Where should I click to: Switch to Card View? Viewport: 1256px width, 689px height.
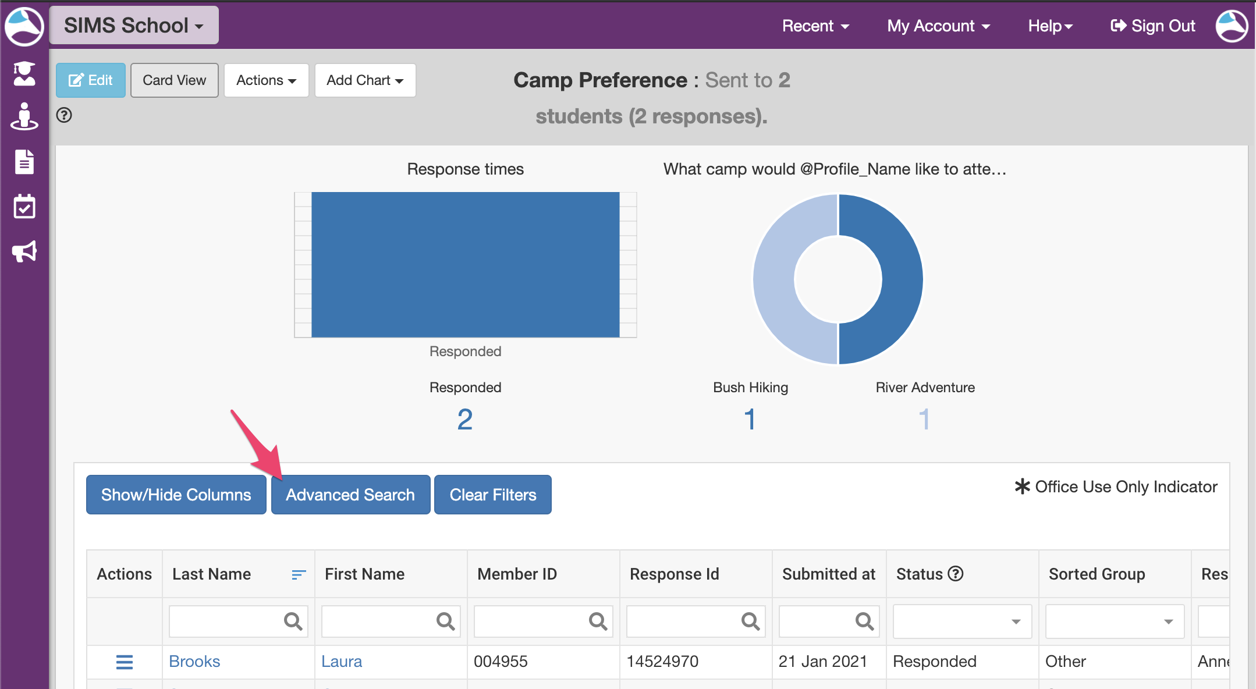[x=174, y=80]
